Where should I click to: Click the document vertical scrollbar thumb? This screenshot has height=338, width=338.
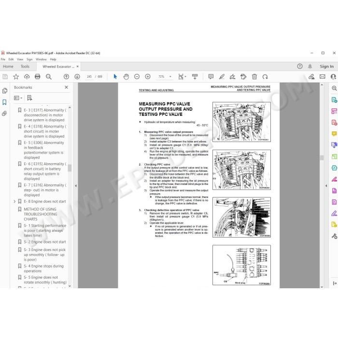322,158
